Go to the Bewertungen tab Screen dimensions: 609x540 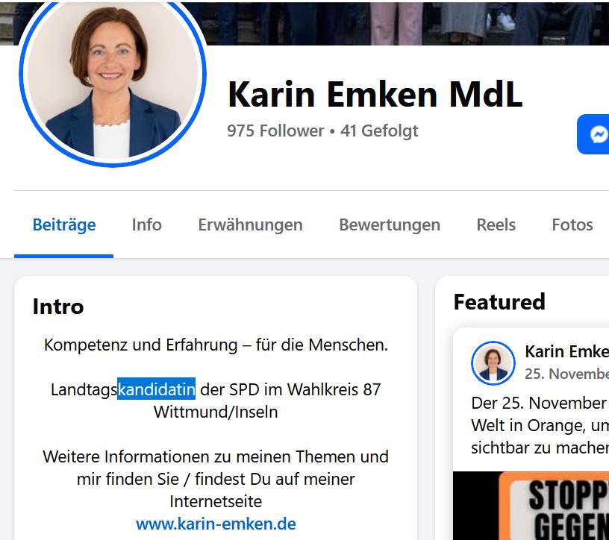point(390,225)
